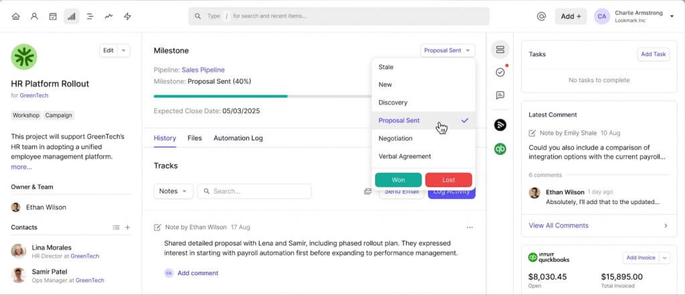
Task: Open the Calendar icon in top bar
Action: [53, 16]
